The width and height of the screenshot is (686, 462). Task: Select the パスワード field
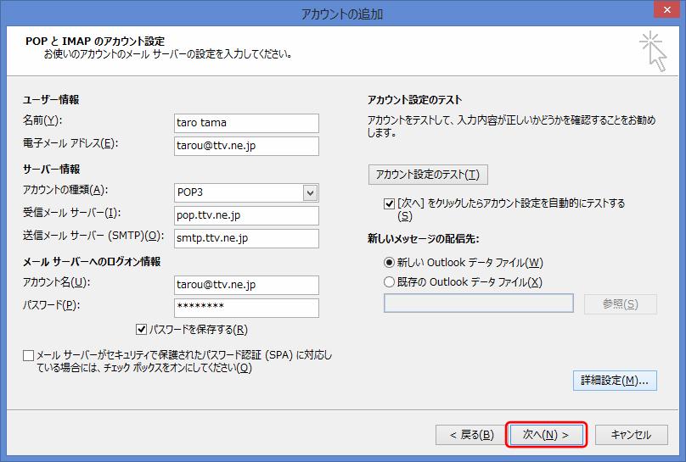click(245, 308)
